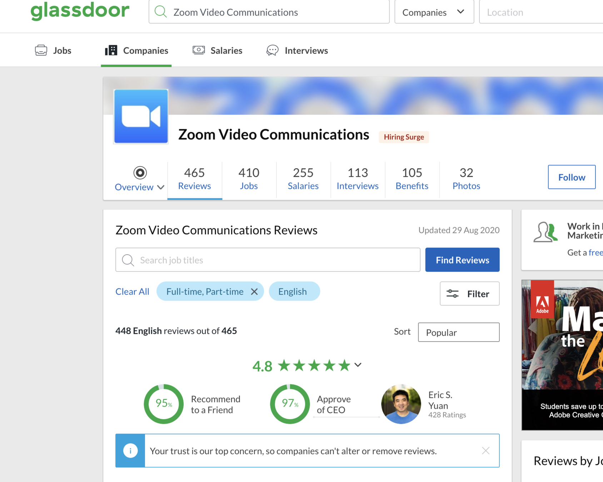Click the Follow button
The height and width of the screenshot is (482, 603).
[572, 177]
